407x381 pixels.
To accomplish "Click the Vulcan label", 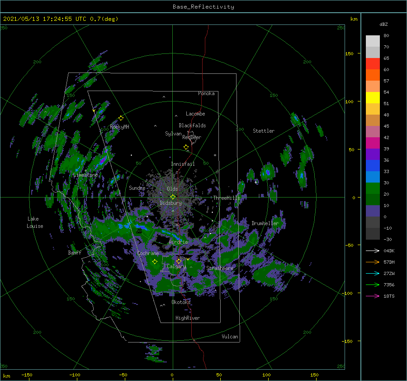I will tap(230, 337).
